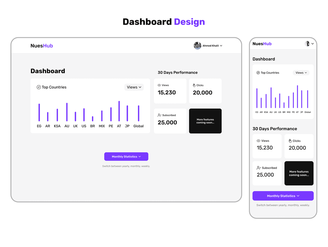Click mobile 'Switch between yearly, monthly, weekly.' text
328x247 pixels.
coord(283,205)
